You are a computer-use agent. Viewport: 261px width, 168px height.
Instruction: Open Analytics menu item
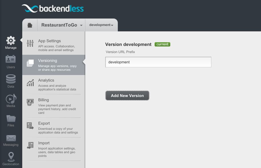point(54,84)
